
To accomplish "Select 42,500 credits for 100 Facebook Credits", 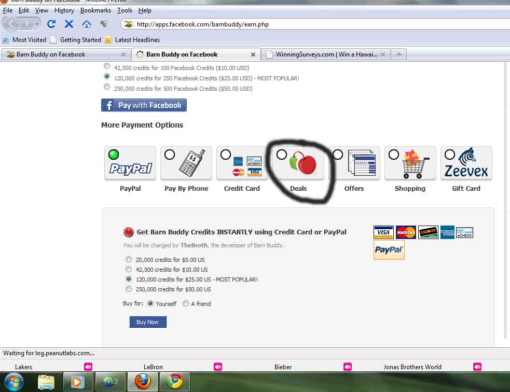I will [x=107, y=66].
